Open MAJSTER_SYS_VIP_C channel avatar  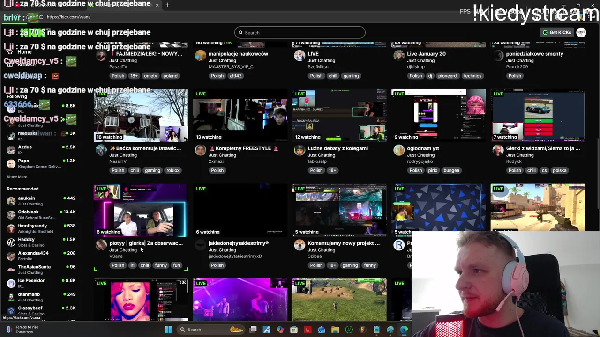tap(200, 55)
